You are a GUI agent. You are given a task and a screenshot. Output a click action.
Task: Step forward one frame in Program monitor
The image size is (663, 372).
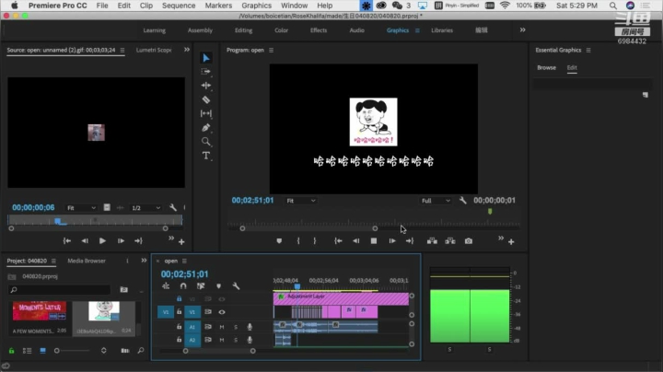[392, 241]
